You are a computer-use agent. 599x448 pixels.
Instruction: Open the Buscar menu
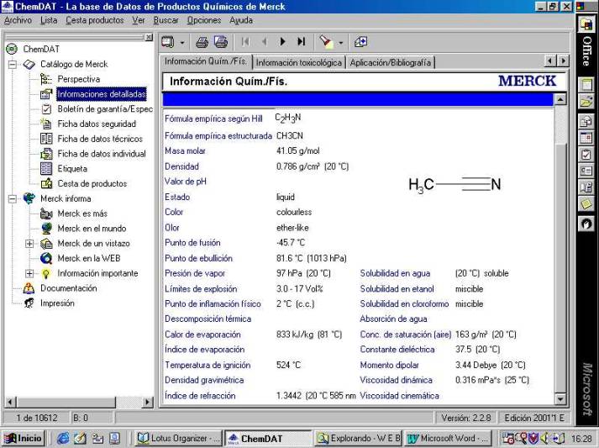click(x=166, y=20)
